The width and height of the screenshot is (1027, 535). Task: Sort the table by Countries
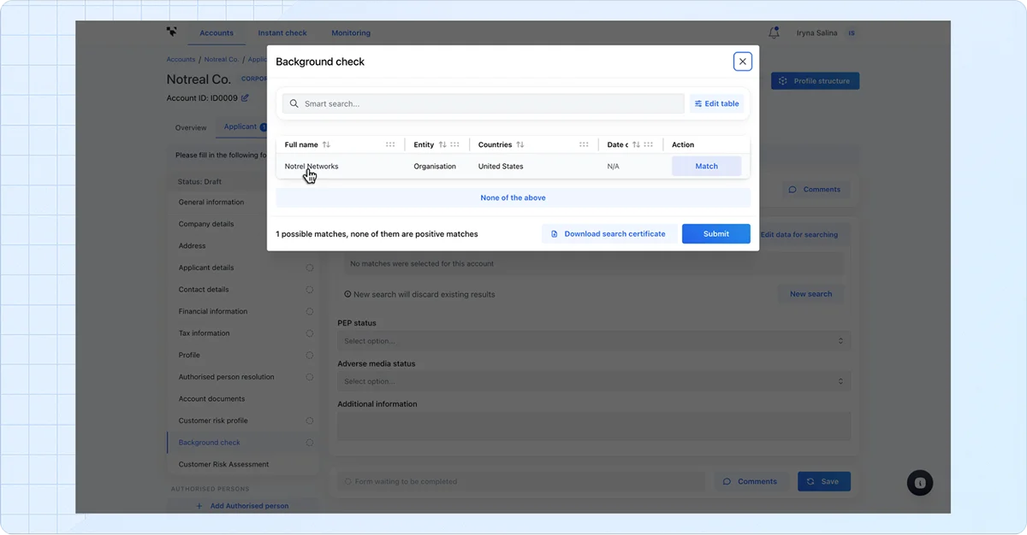[x=520, y=144]
